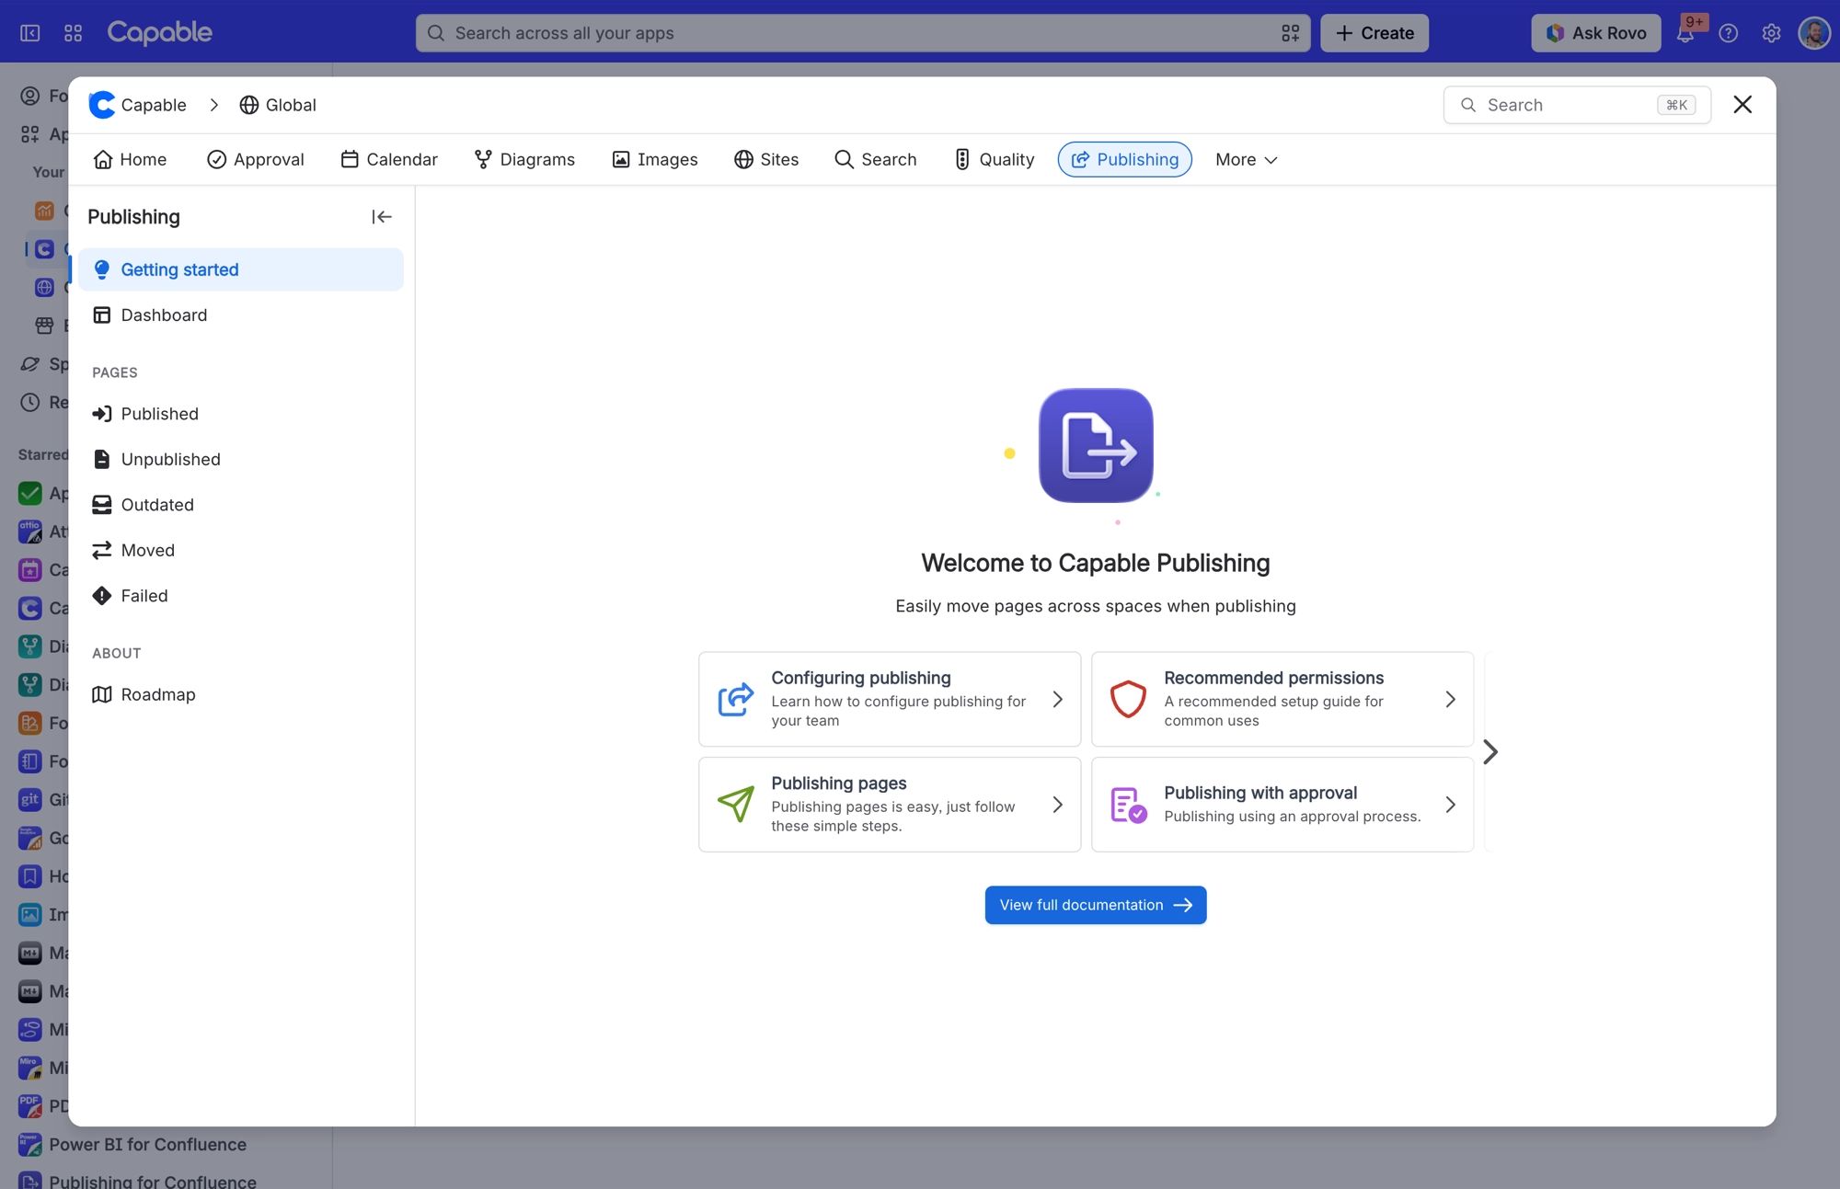
Task: Open Outdated pages list
Action: pyautogui.click(x=240, y=505)
